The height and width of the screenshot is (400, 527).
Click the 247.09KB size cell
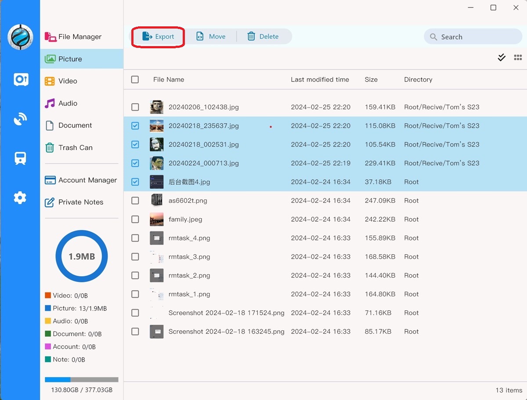click(x=380, y=201)
